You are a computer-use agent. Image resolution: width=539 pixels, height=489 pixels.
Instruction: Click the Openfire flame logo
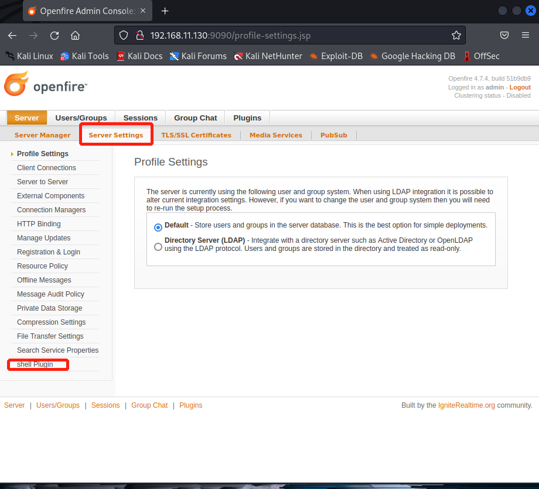pyautogui.click(x=16, y=84)
